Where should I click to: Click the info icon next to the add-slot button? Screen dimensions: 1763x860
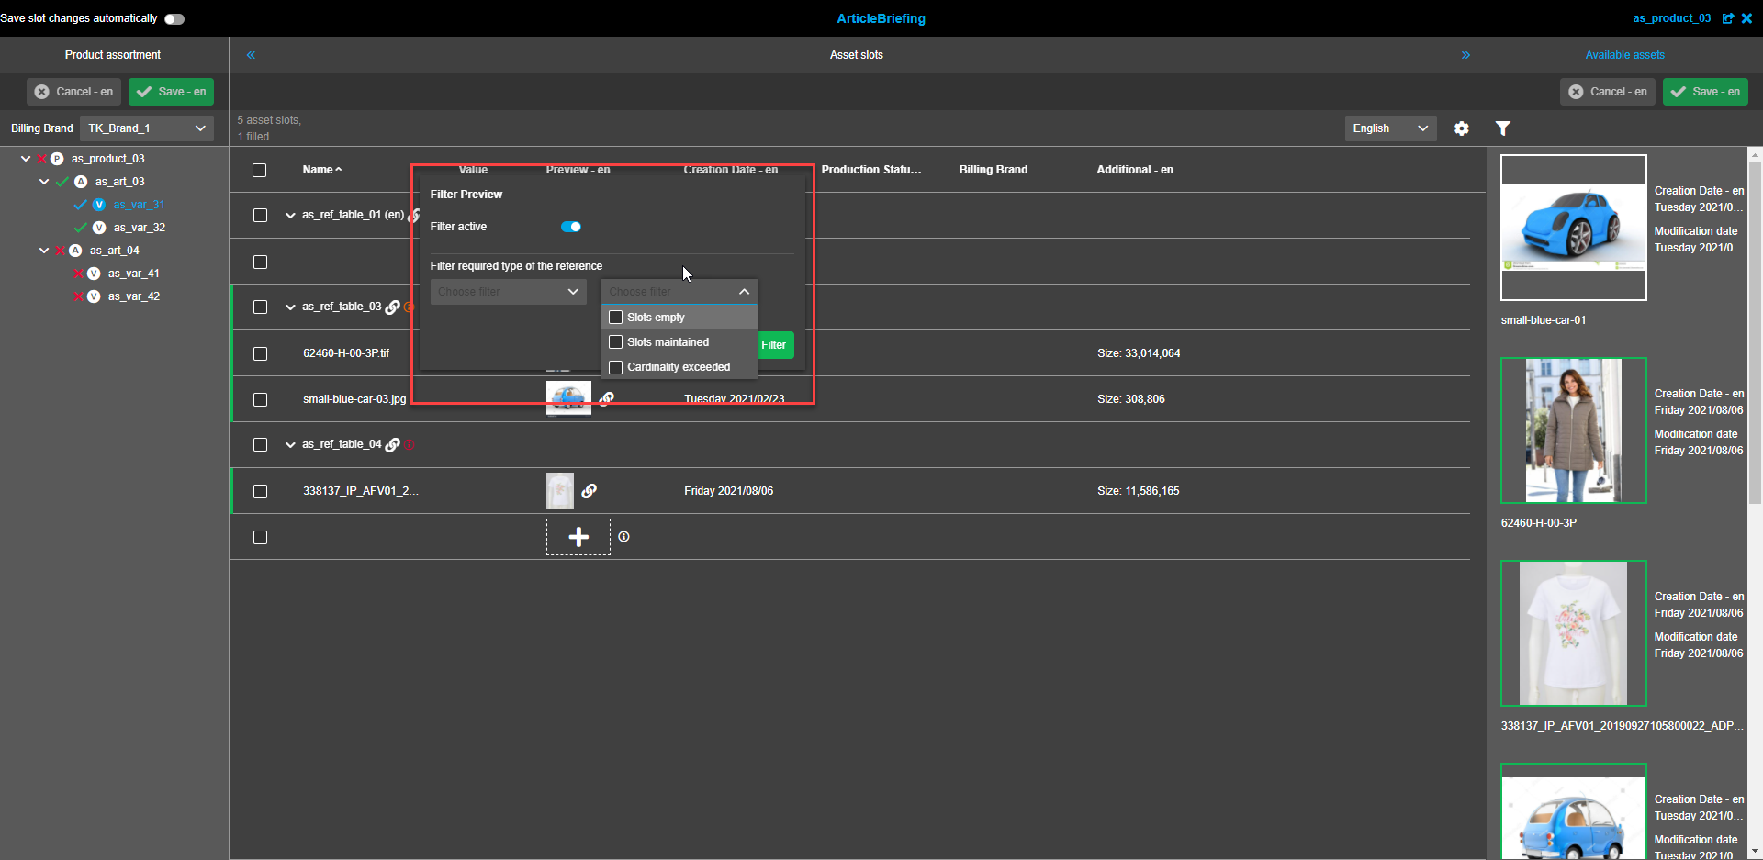pyautogui.click(x=623, y=536)
